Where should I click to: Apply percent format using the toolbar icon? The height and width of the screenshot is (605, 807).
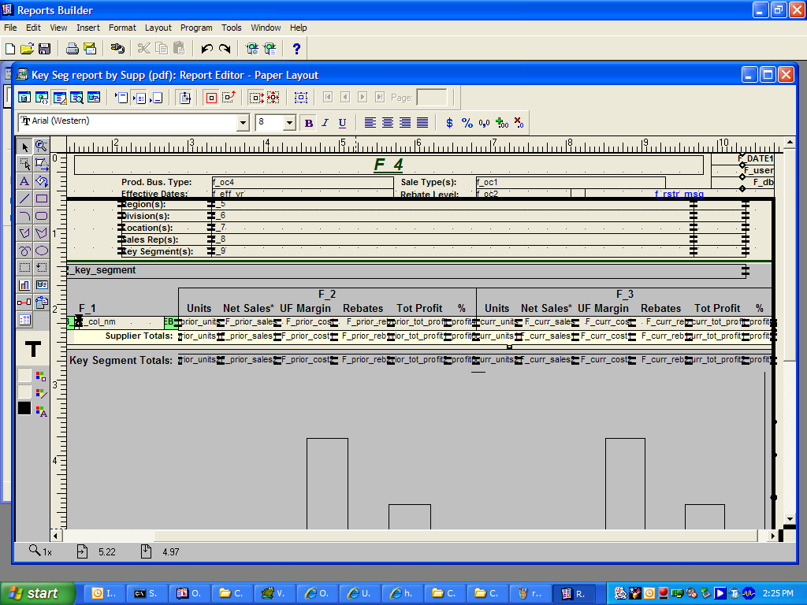467,122
